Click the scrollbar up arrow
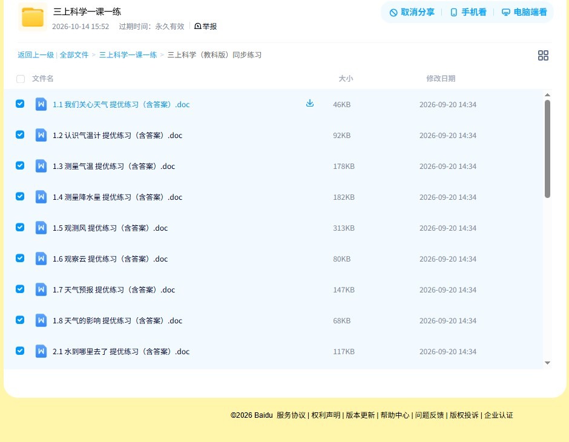 (547, 94)
